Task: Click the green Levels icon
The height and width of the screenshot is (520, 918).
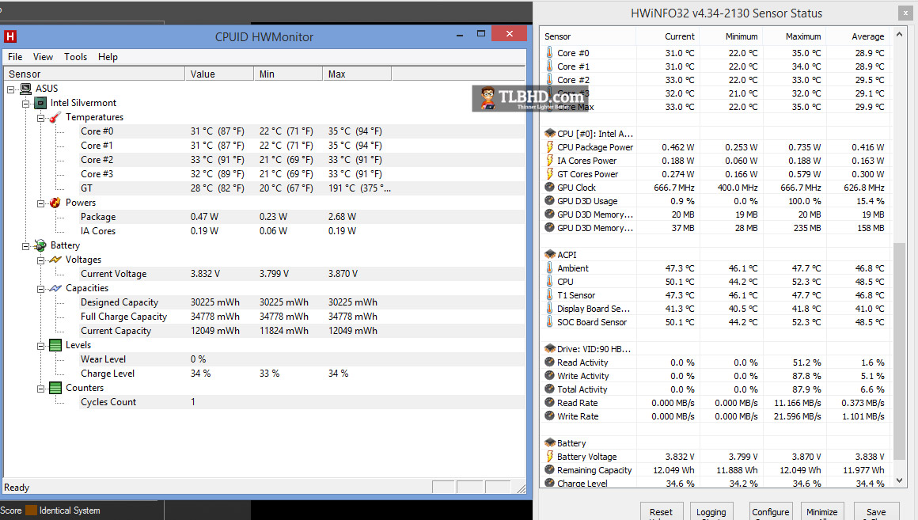Action: [55, 345]
